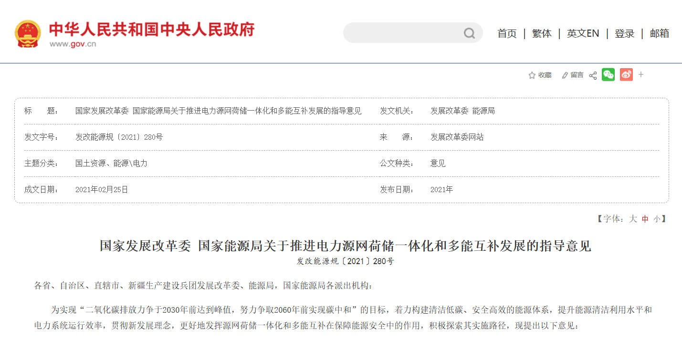Viewport: 682px width, 339px height.
Task: Open the 邮箱 mailbox link
Action: tap(659, 33)
